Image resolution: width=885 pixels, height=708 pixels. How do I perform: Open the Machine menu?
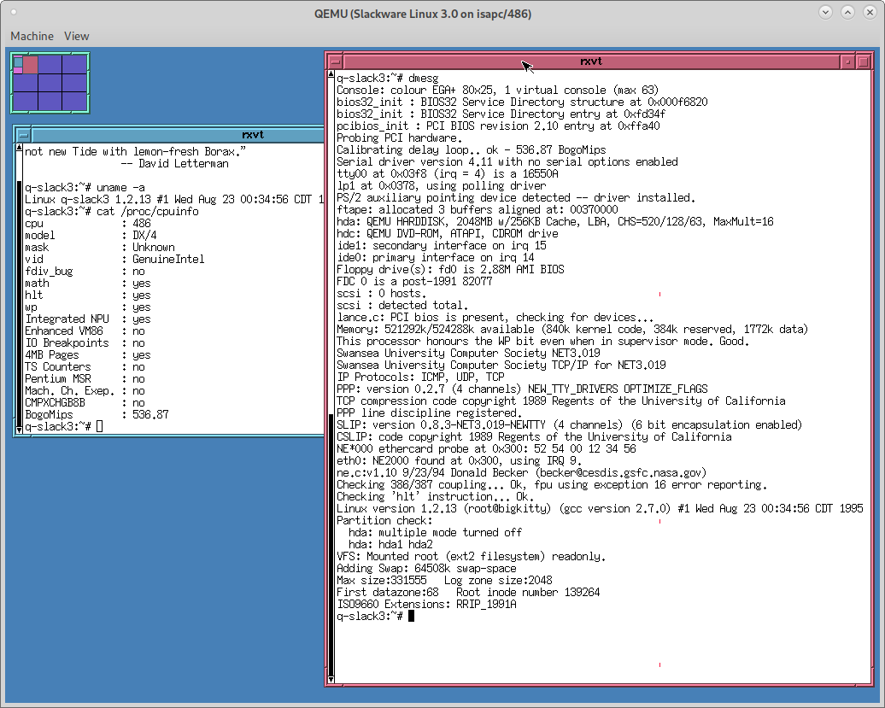coord(32,36)
